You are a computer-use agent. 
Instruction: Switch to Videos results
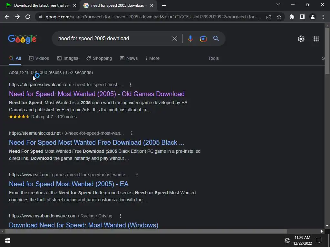point(39,59)
